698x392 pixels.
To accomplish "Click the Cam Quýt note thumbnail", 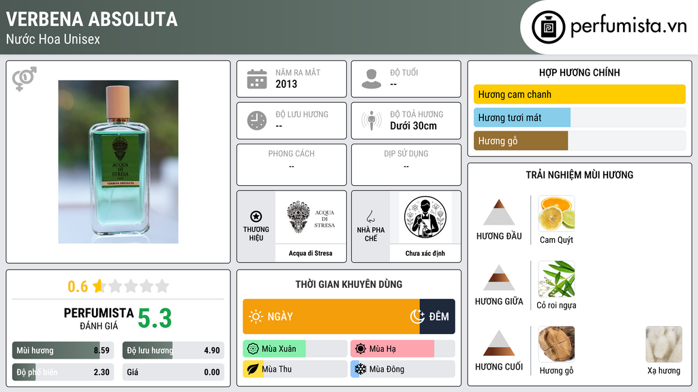I will [556, 214].
